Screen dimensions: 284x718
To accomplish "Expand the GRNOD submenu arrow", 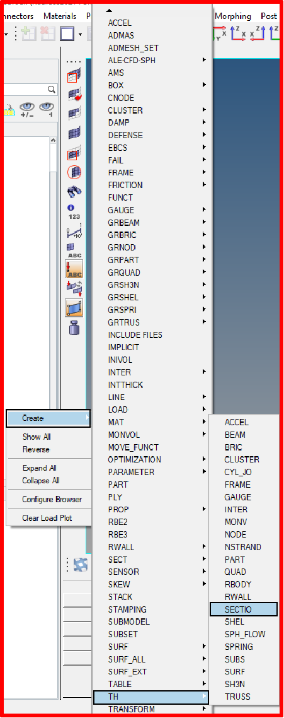I will click(204, 247).
